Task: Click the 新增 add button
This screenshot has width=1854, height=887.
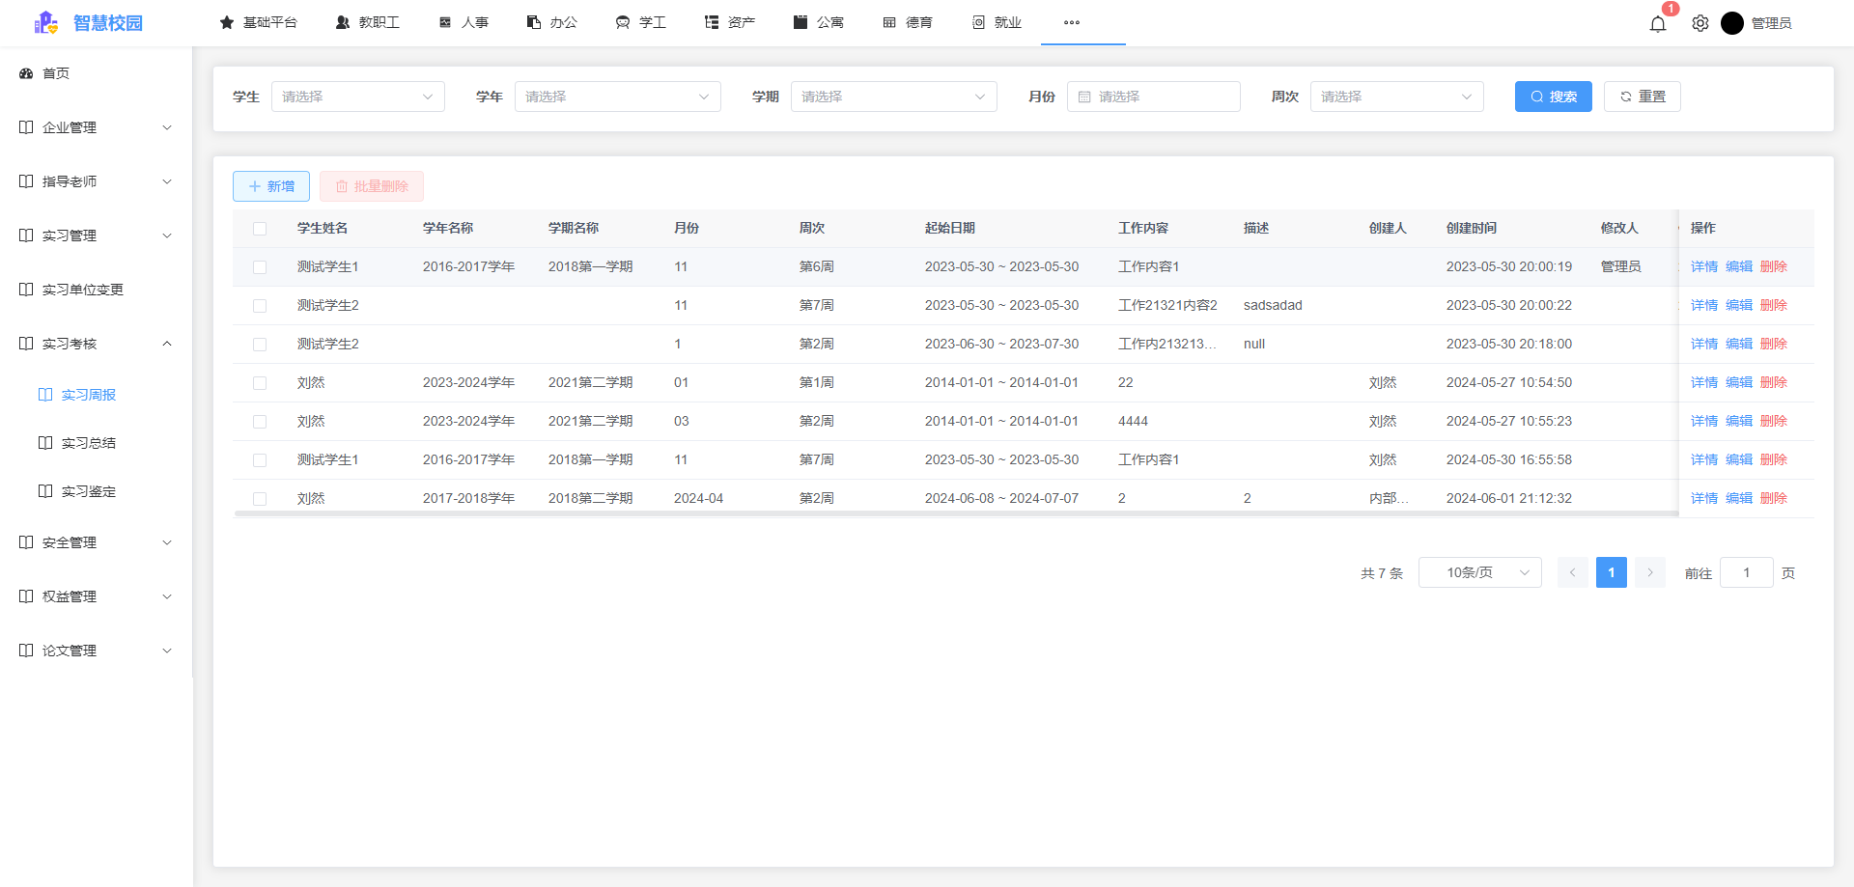Action: 271,186
